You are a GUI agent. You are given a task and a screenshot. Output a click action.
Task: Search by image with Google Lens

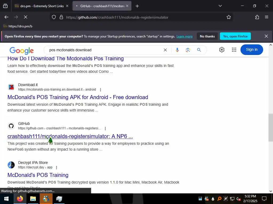click(x=188, y=50)
